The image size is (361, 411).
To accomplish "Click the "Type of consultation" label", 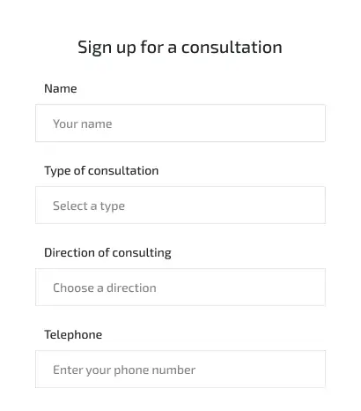I will click(101, 171).
